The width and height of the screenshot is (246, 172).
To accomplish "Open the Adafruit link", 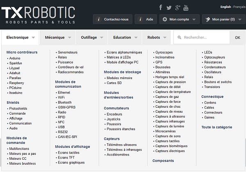I will pyautogui.click(x=15, y=73).
